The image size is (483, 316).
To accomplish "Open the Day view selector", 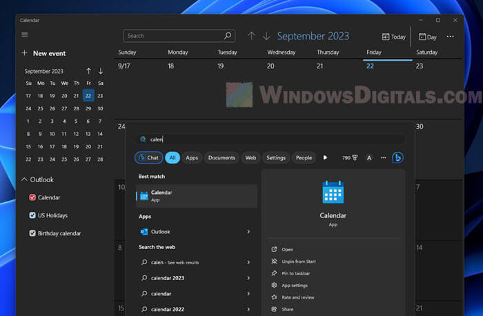I will [428, 37].
